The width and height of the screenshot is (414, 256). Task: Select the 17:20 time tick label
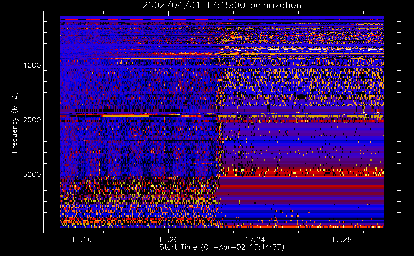click(168, 240)
